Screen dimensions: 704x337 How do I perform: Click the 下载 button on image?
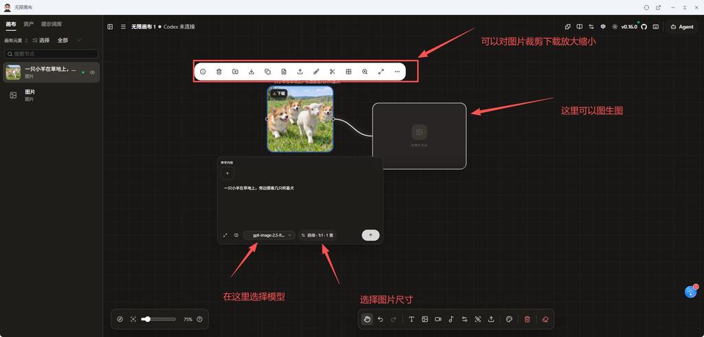(278, 93)
